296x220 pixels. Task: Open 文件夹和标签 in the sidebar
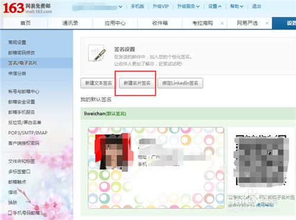click(x=21, y=161)
